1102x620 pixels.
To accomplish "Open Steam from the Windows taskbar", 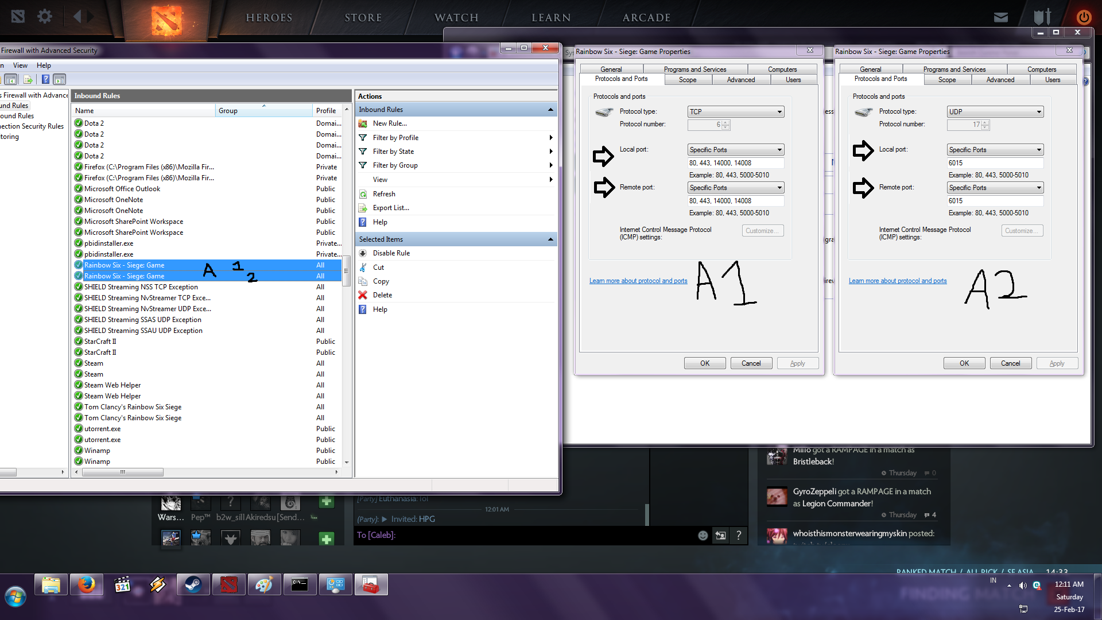I will click(x=193, y=585).
